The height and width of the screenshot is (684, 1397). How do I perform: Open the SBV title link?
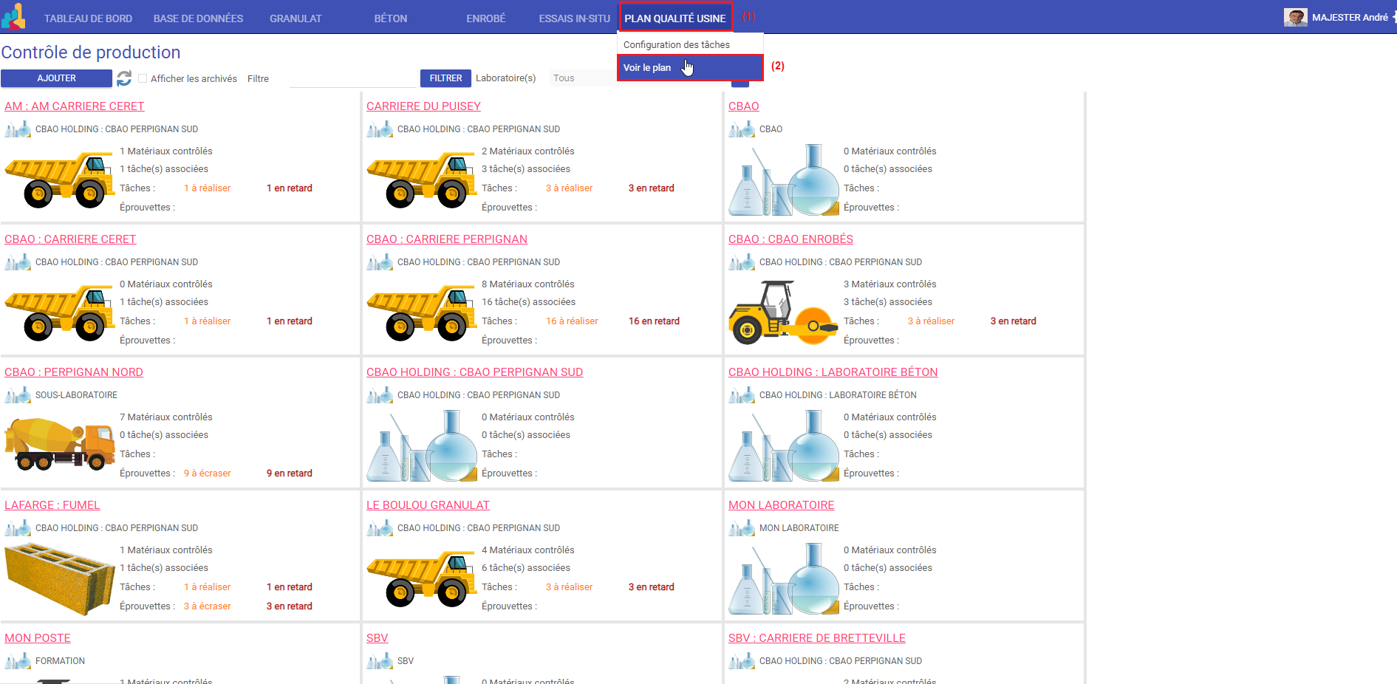point(377,638)
